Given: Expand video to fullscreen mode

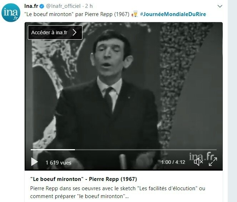Looking at the screenshot, I should pos(213,162).
